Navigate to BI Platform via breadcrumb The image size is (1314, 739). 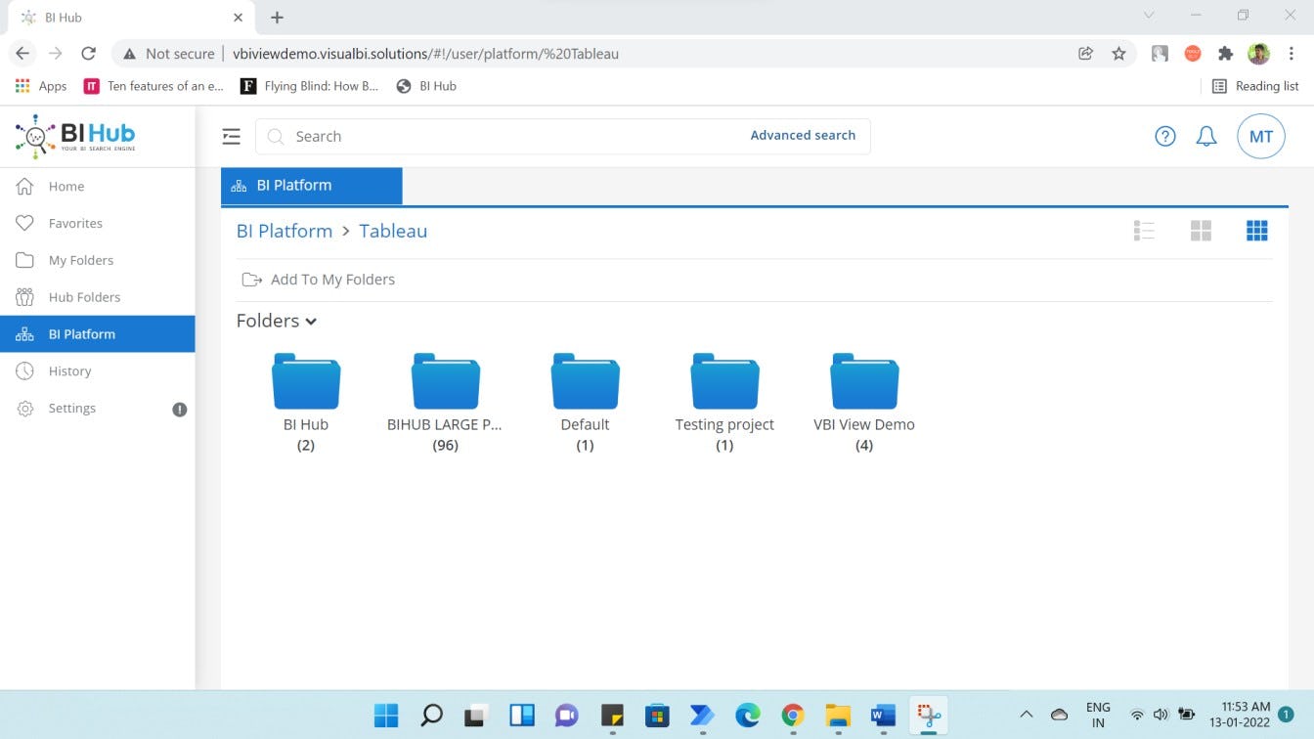[284, 231]
